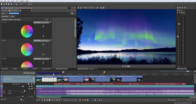Pick Mid adjustment color with lower eyedropper
The width and height of the screenshot is (196, 104).
point(43,55)
